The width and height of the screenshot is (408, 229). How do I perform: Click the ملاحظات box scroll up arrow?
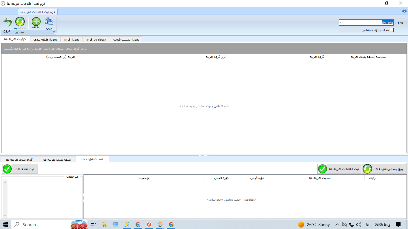click(x=4, y=182)
